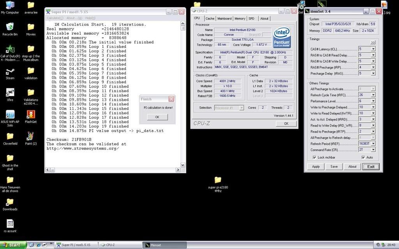Switch to the SPD tab in CPU-Z
Image resolution: width=399 pixels, height=249 pixels.
251,19
